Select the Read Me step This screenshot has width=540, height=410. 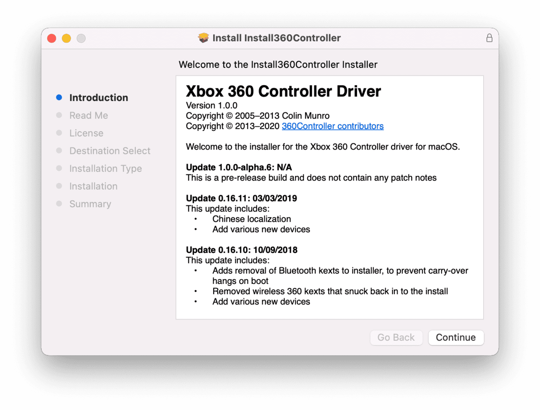(88, 115)
